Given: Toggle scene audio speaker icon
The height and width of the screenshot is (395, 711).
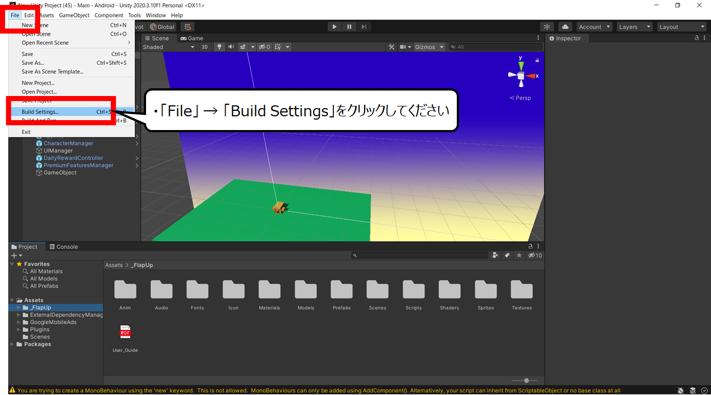Looking at the screenshot, I should [231, 47].
